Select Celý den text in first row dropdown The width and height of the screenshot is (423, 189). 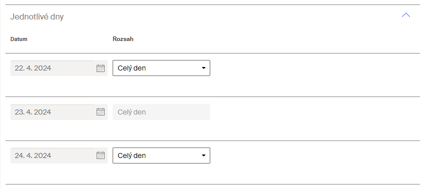[x=132, y=68]
